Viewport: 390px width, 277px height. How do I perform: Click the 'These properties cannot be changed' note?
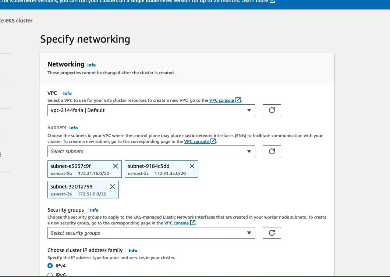click(x=111, y=73)
